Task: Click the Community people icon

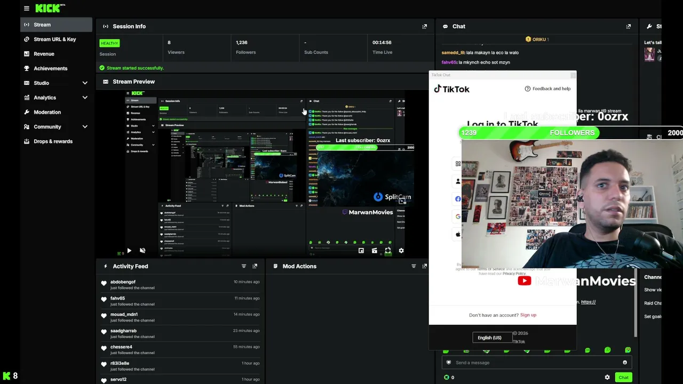Action: tap(27, 127)
